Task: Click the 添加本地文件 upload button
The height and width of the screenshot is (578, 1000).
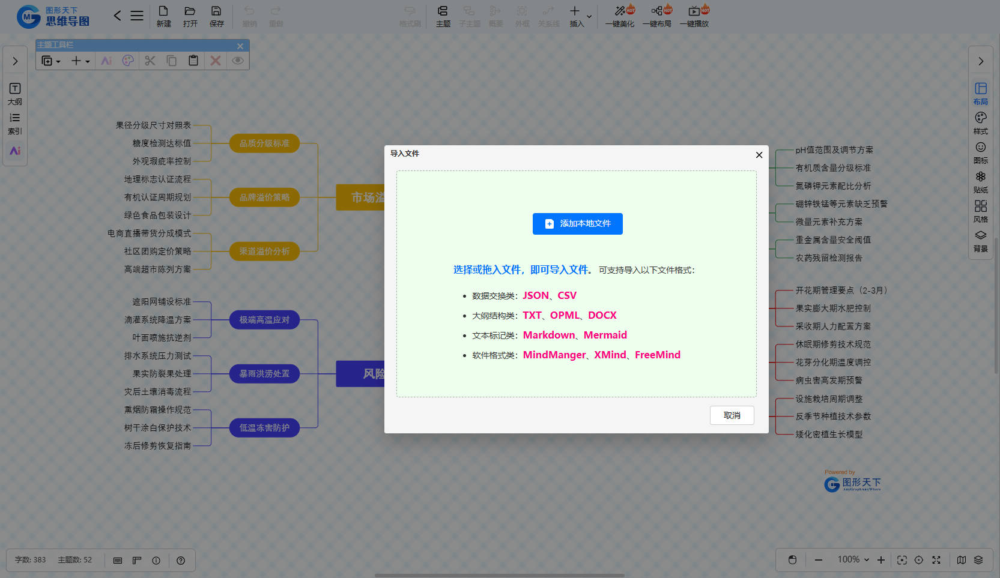Action: coord(577,224)
